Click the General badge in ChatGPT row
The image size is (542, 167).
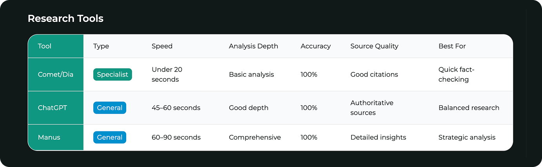110,108
